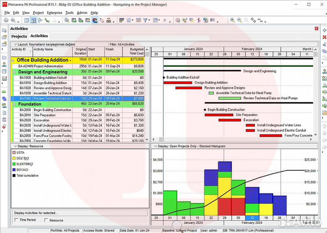Click the Print icon in toolbar
This screenshot has width=327, height=233.
pyautogui.click(x=6, y=20)
